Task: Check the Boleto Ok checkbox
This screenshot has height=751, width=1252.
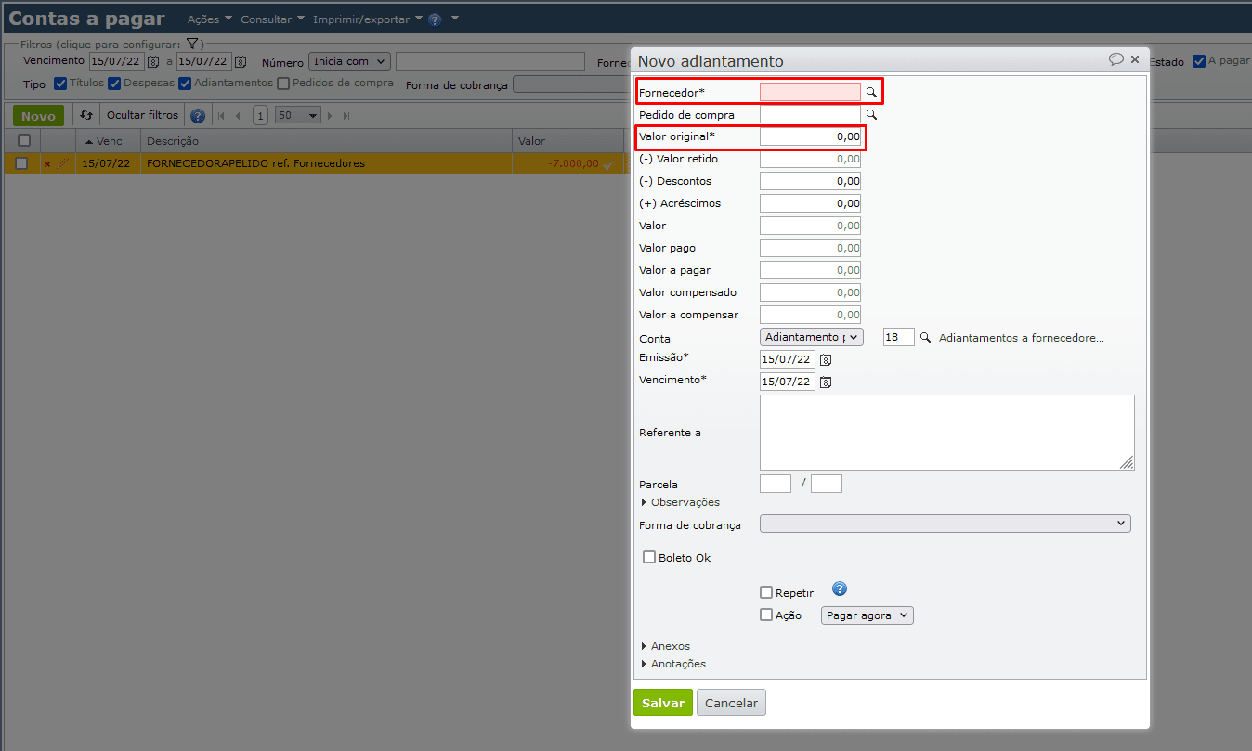Action: tap(650, 558)
